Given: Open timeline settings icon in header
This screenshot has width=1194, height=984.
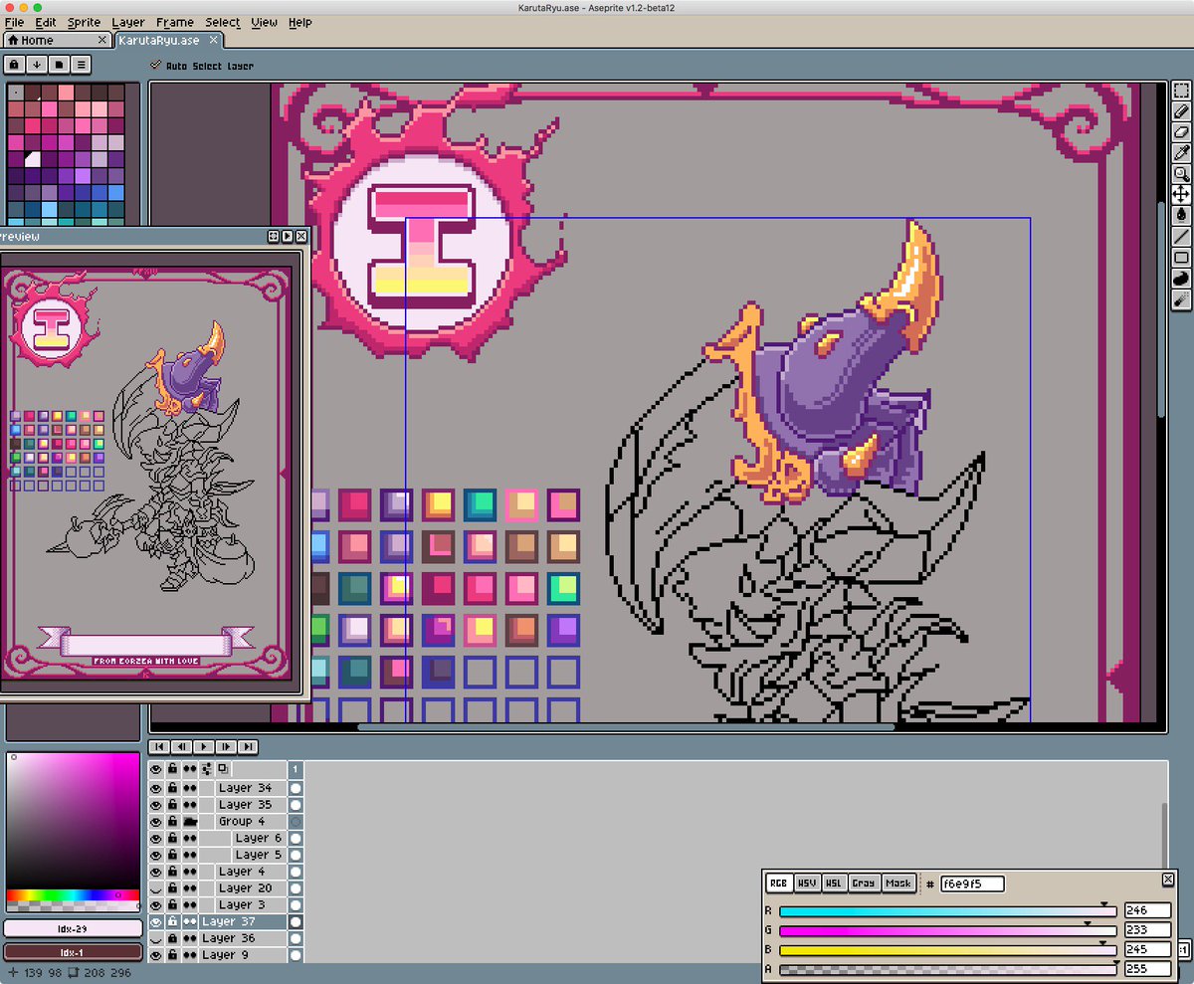Looking at the screenshot, I should [x=206, y=769].
